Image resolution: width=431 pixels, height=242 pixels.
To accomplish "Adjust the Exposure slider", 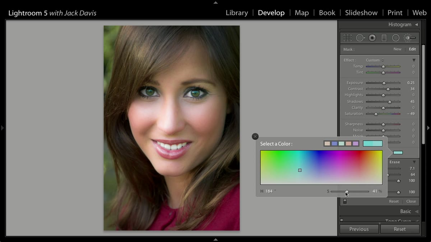I will (383, 83).
